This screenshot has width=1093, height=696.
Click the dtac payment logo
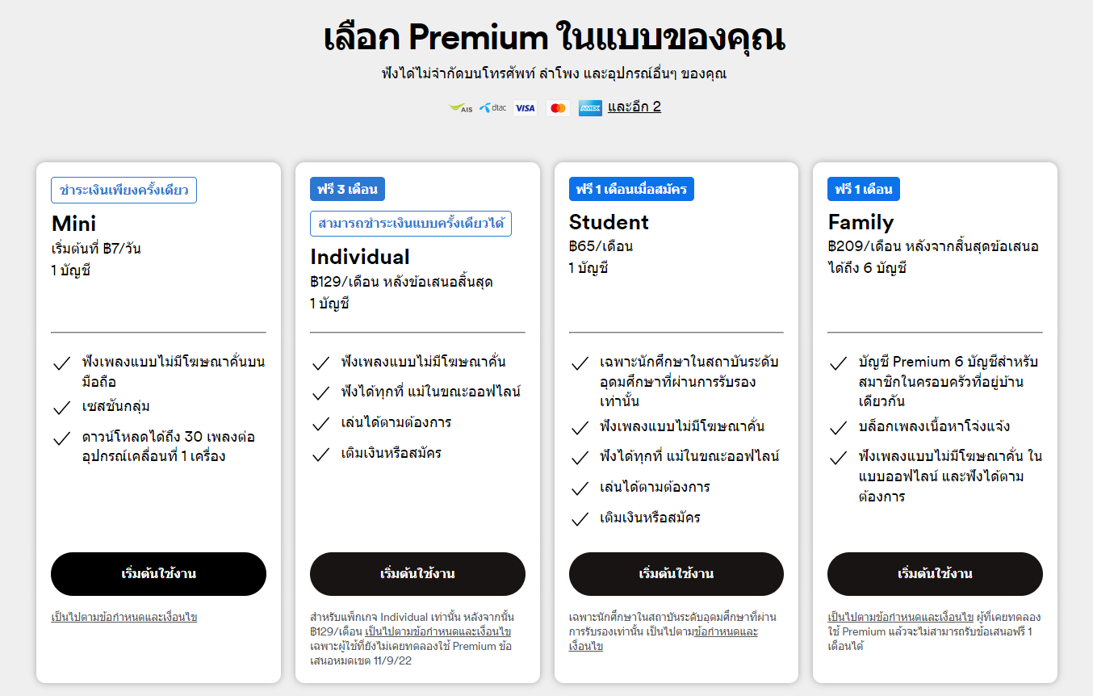pos(492,107)
